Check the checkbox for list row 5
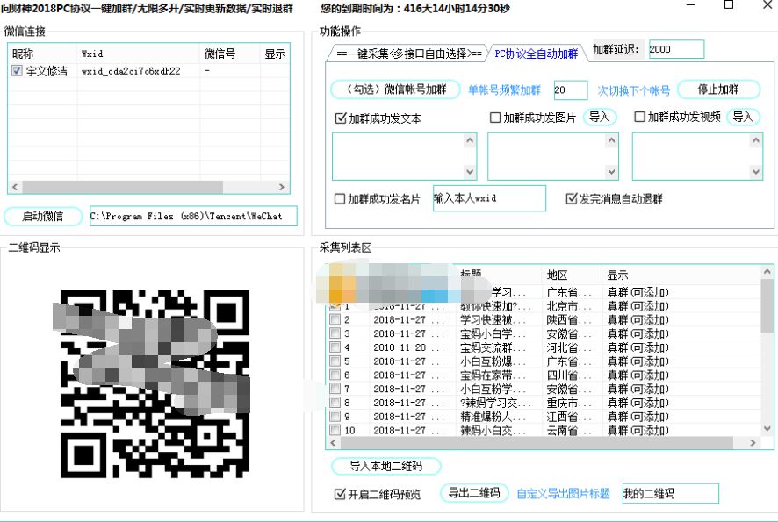This screenshot has height=522, width=778. coord(335,361)
